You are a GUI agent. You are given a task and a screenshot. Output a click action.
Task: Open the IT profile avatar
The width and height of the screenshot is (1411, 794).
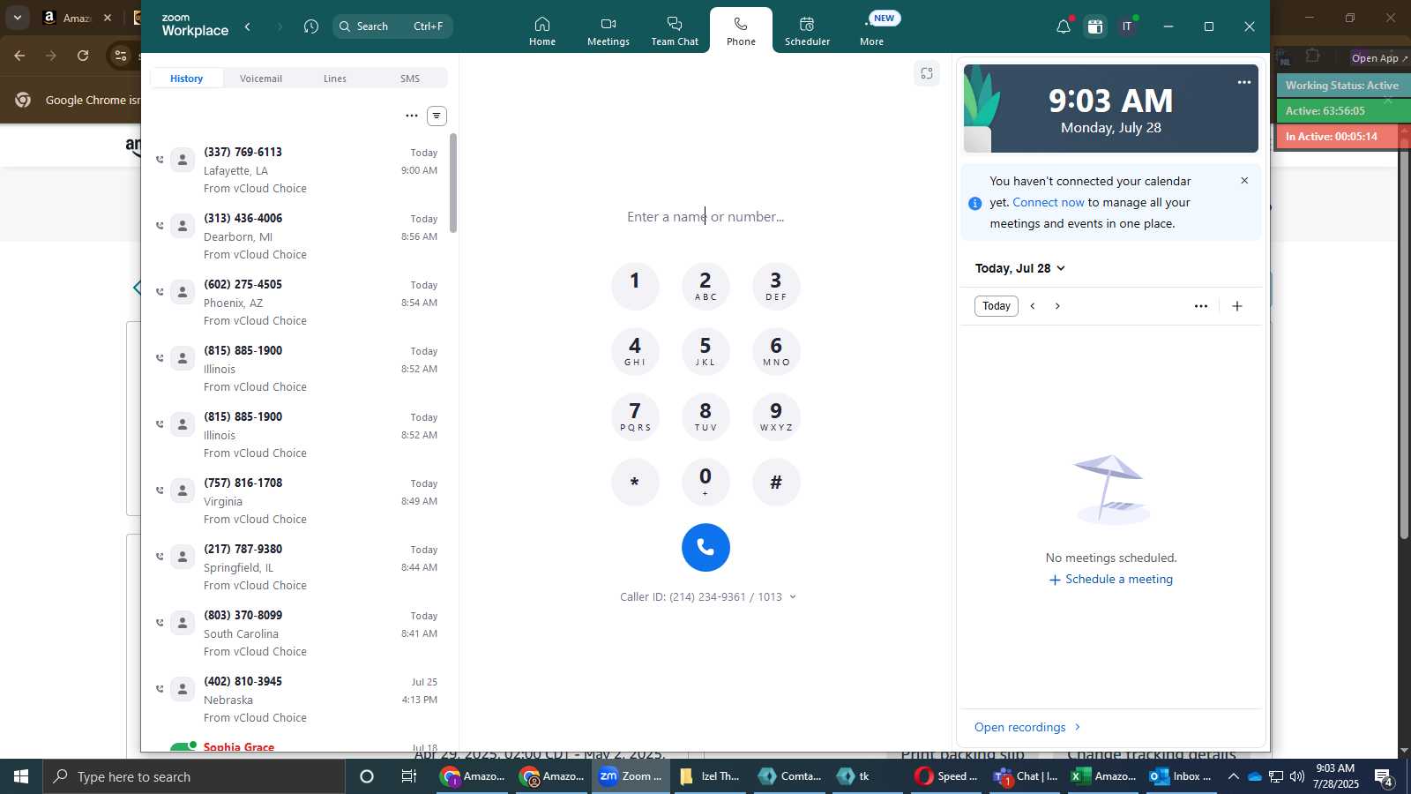click(1127, 26)
